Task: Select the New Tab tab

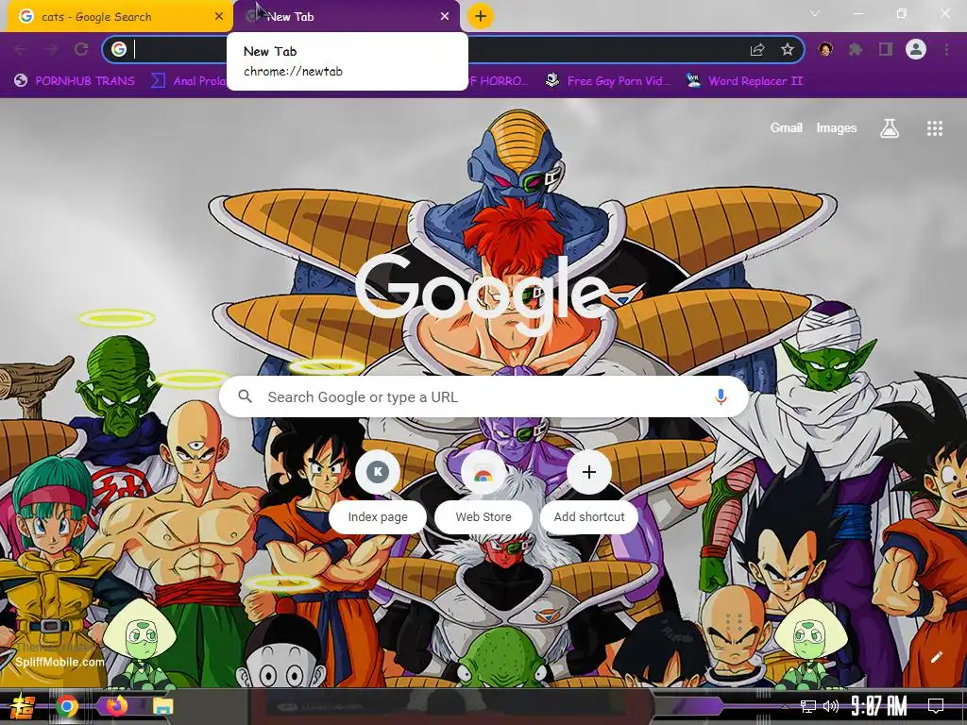Action: 348,17
